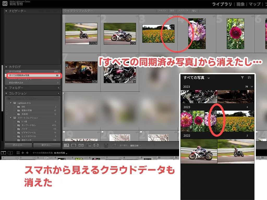Click the 読み込み import button
Image resolution: width=267 pixels, height=200 pixels.
click(x=18, y=145)
